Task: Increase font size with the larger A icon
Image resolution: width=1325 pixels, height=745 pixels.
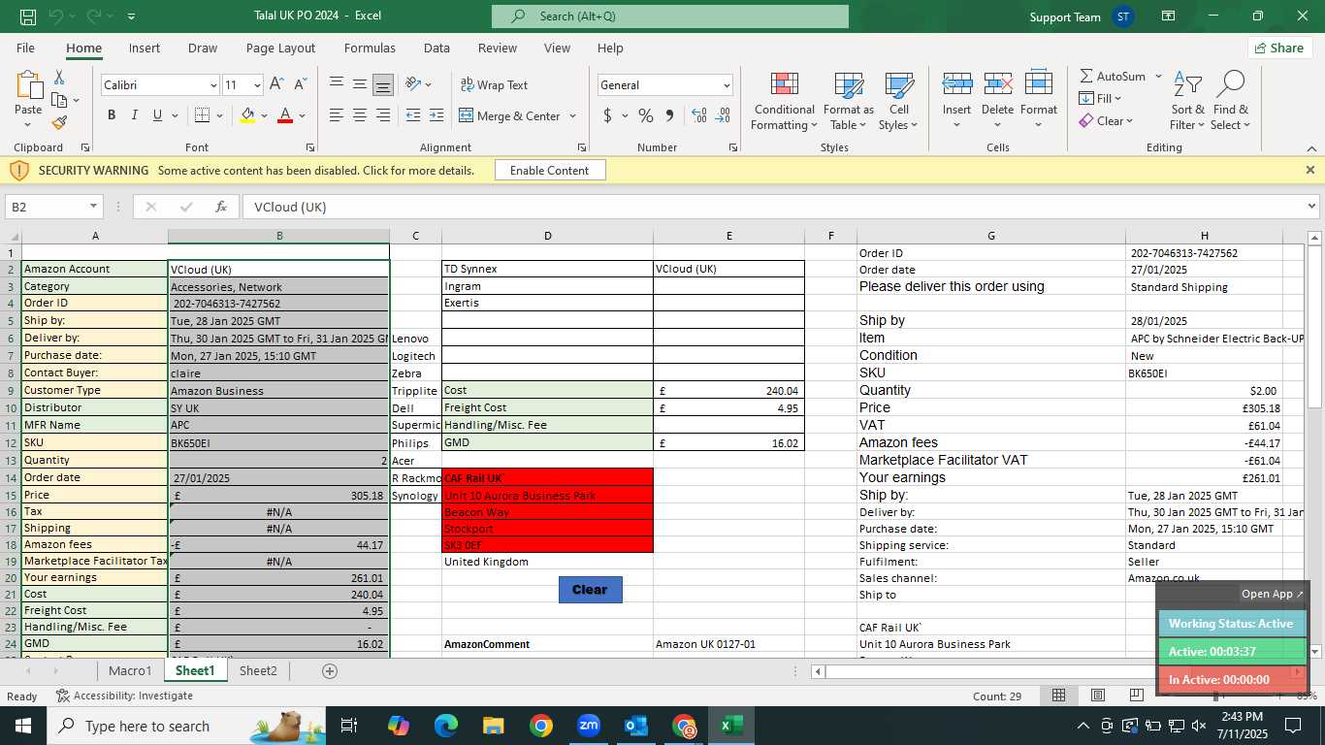Action: (276, 84)
